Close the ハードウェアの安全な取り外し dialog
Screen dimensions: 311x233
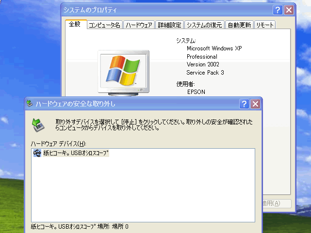pos(256,104)
